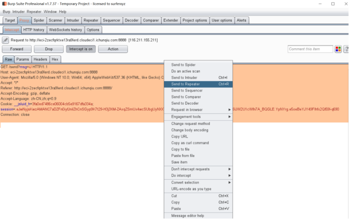Open the Burp menu
The height and width of the screenshot is (219, 349).
coord(7,12)
